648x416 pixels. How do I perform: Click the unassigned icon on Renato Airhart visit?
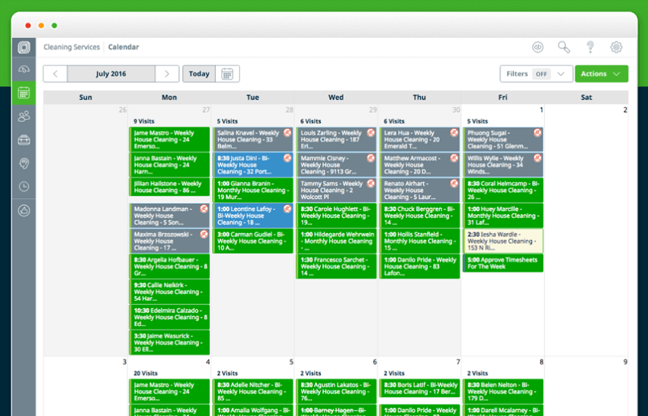pos(454,184)
